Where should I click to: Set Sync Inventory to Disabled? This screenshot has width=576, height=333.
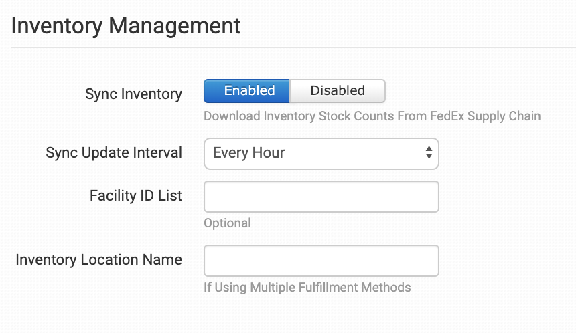[338, 91]
